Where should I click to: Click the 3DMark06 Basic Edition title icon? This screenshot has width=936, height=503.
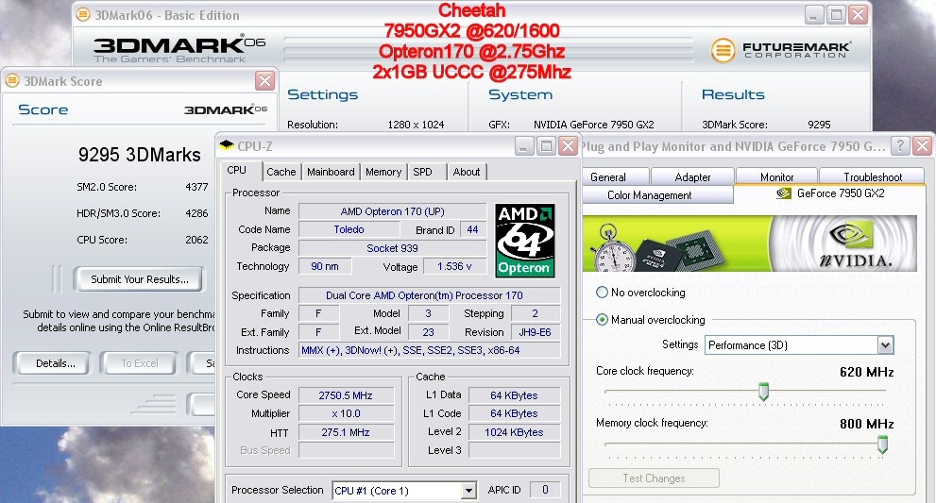tap(83, 14)
